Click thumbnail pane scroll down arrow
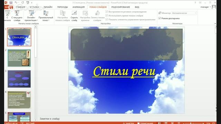The height and width of the screenshot is (124, 221). (x=36, y=120)
